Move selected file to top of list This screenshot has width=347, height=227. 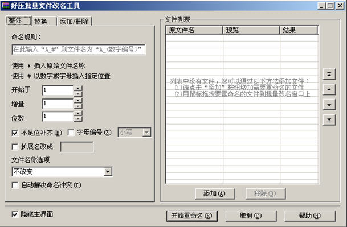pyautogui.click(x=329, y=75)
